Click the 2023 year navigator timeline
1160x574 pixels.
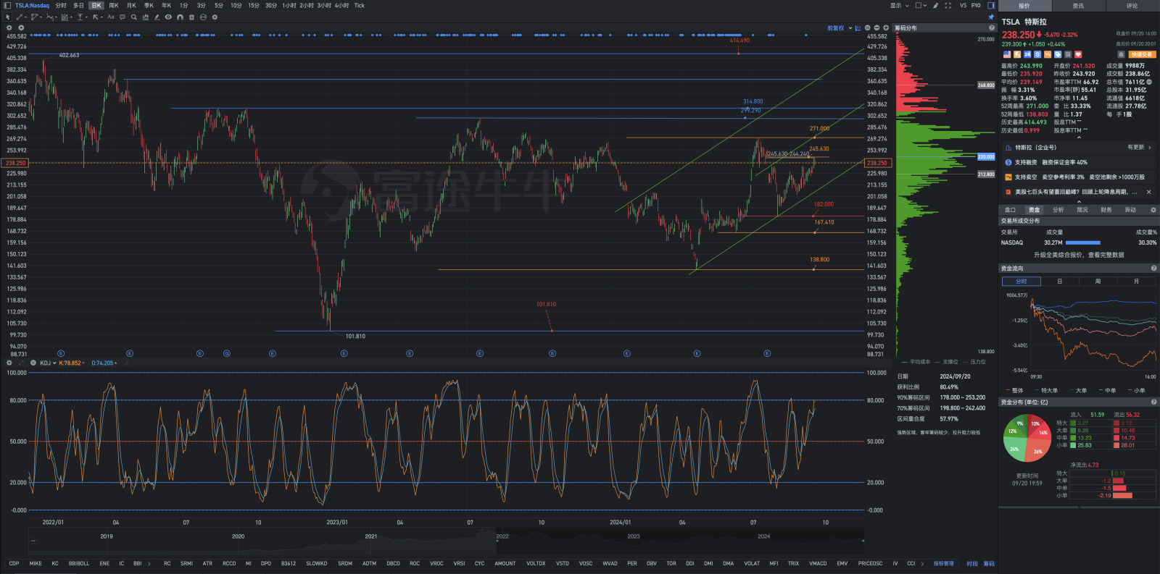(634, 536)
